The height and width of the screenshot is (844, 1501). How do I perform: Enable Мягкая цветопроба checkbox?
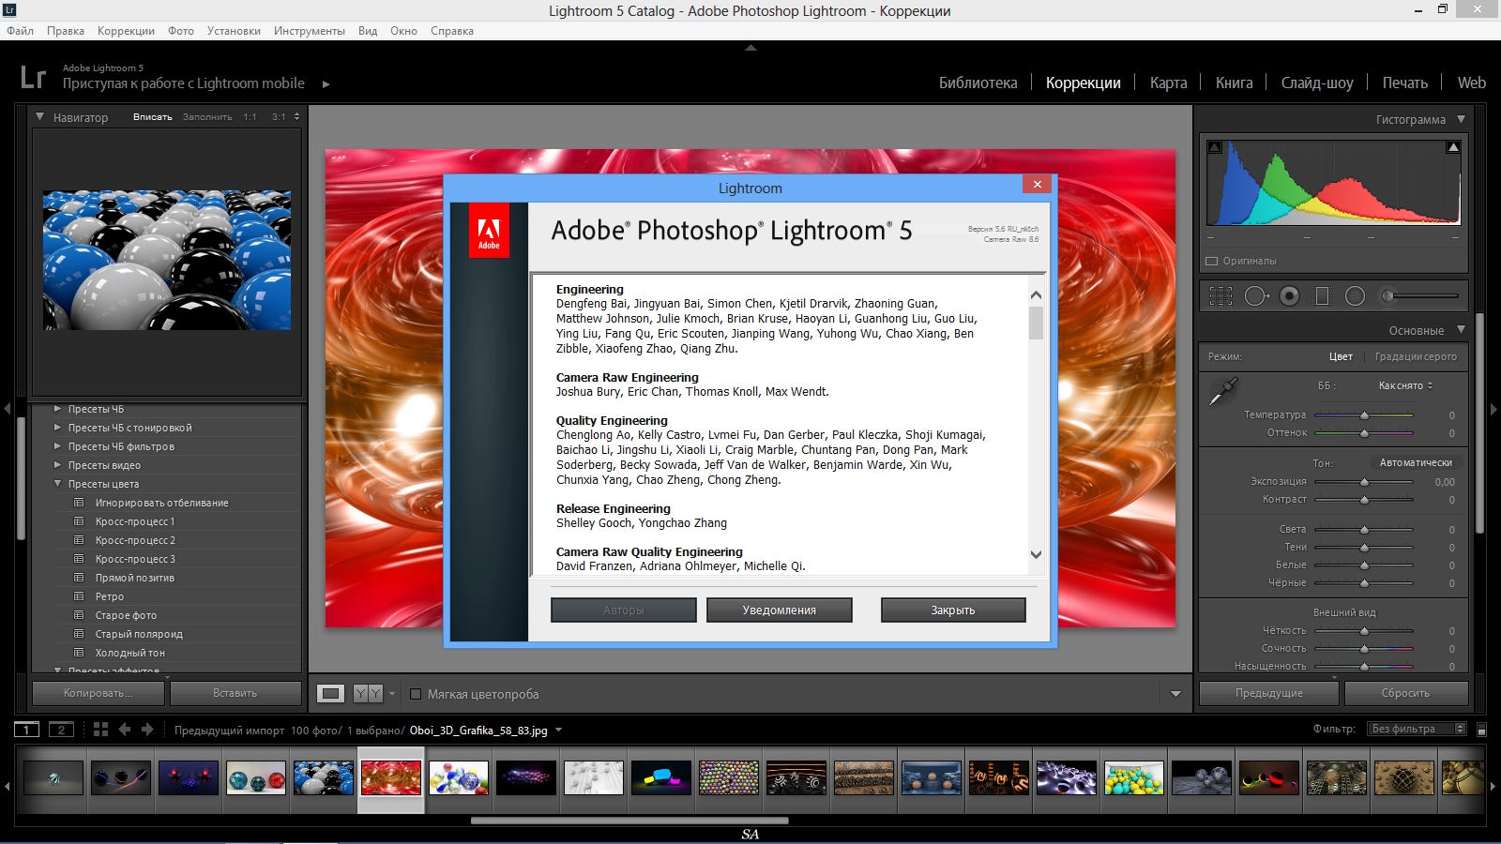[416, 695]
